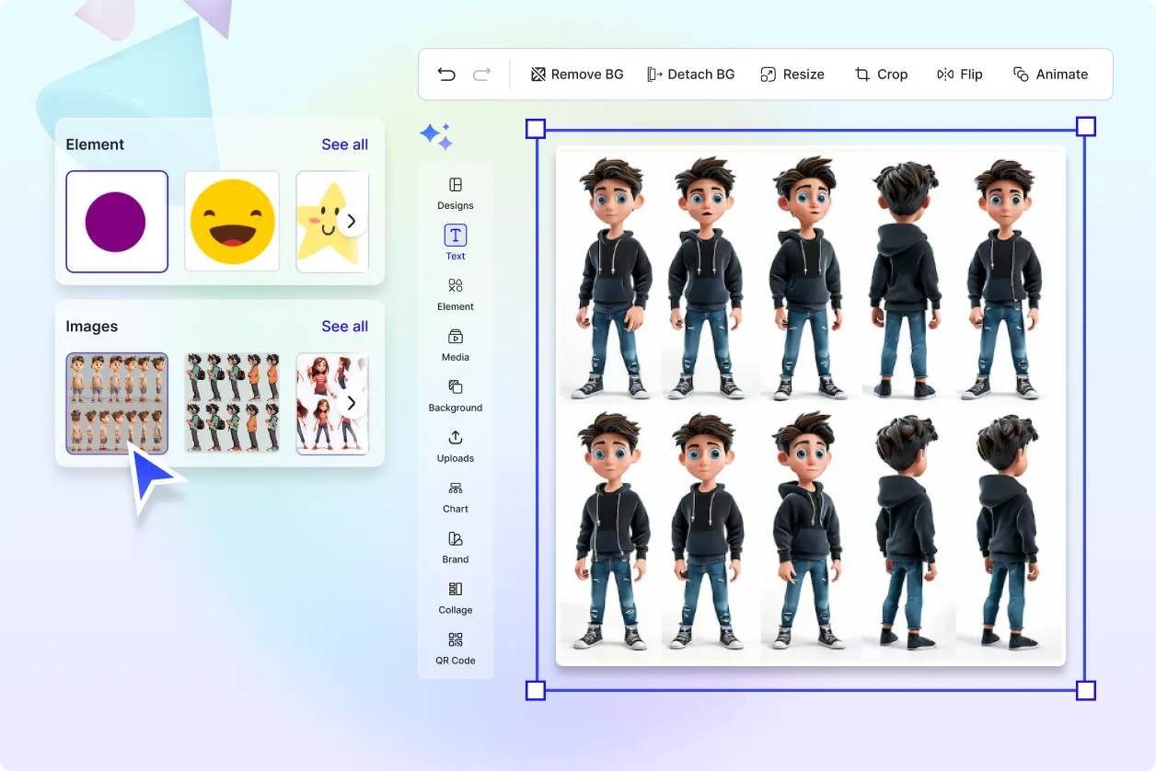Open the Media panel
1156x771 pixels.
455,344
